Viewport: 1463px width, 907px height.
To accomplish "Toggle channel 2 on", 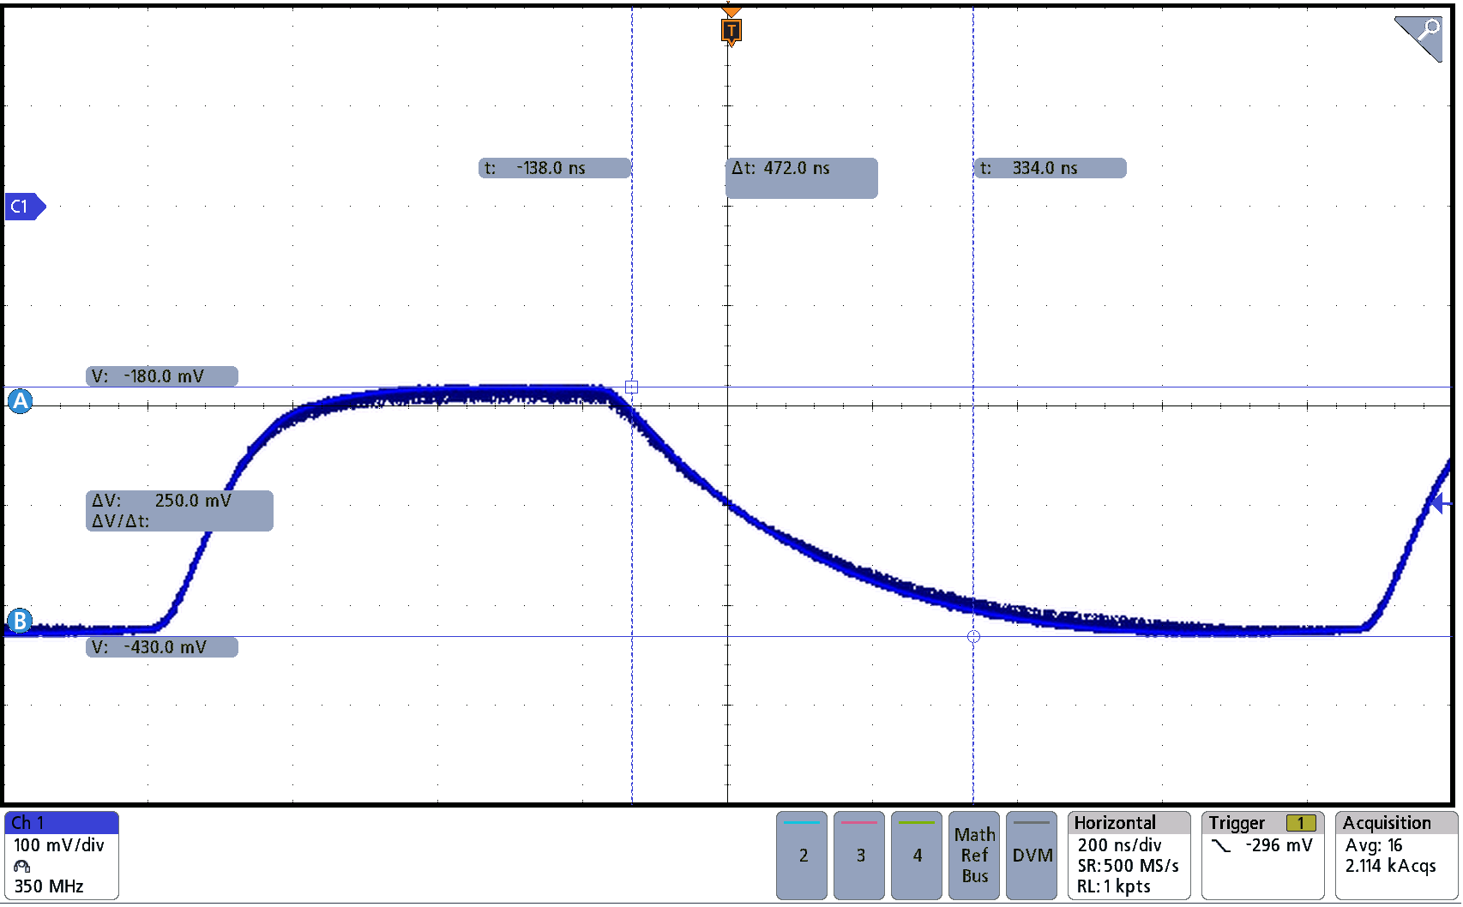I will [x=802, y=855].
